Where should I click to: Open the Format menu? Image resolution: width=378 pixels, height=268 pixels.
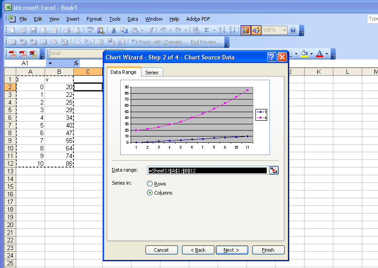94,19
